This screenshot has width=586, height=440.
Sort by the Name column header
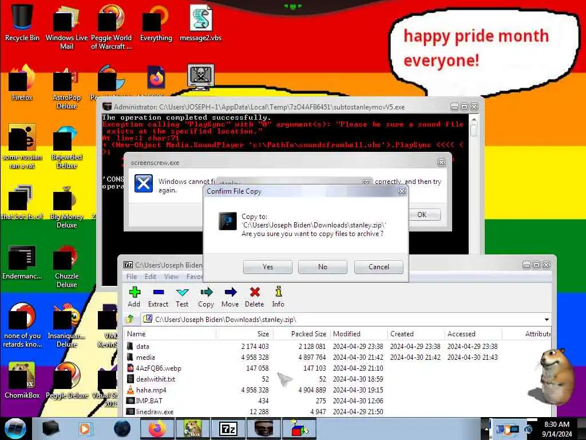(x=170, y=334)
